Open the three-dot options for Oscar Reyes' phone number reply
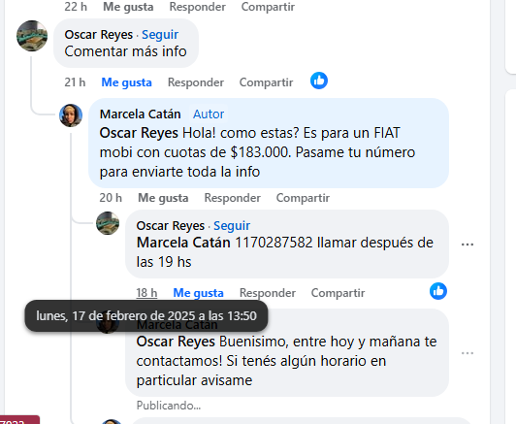The width and height of the screenshot is (516, 424). coord(468,245)
